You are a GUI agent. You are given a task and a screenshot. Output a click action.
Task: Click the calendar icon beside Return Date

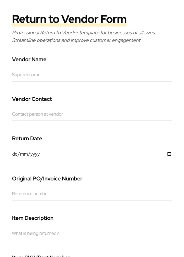(169, 154)
